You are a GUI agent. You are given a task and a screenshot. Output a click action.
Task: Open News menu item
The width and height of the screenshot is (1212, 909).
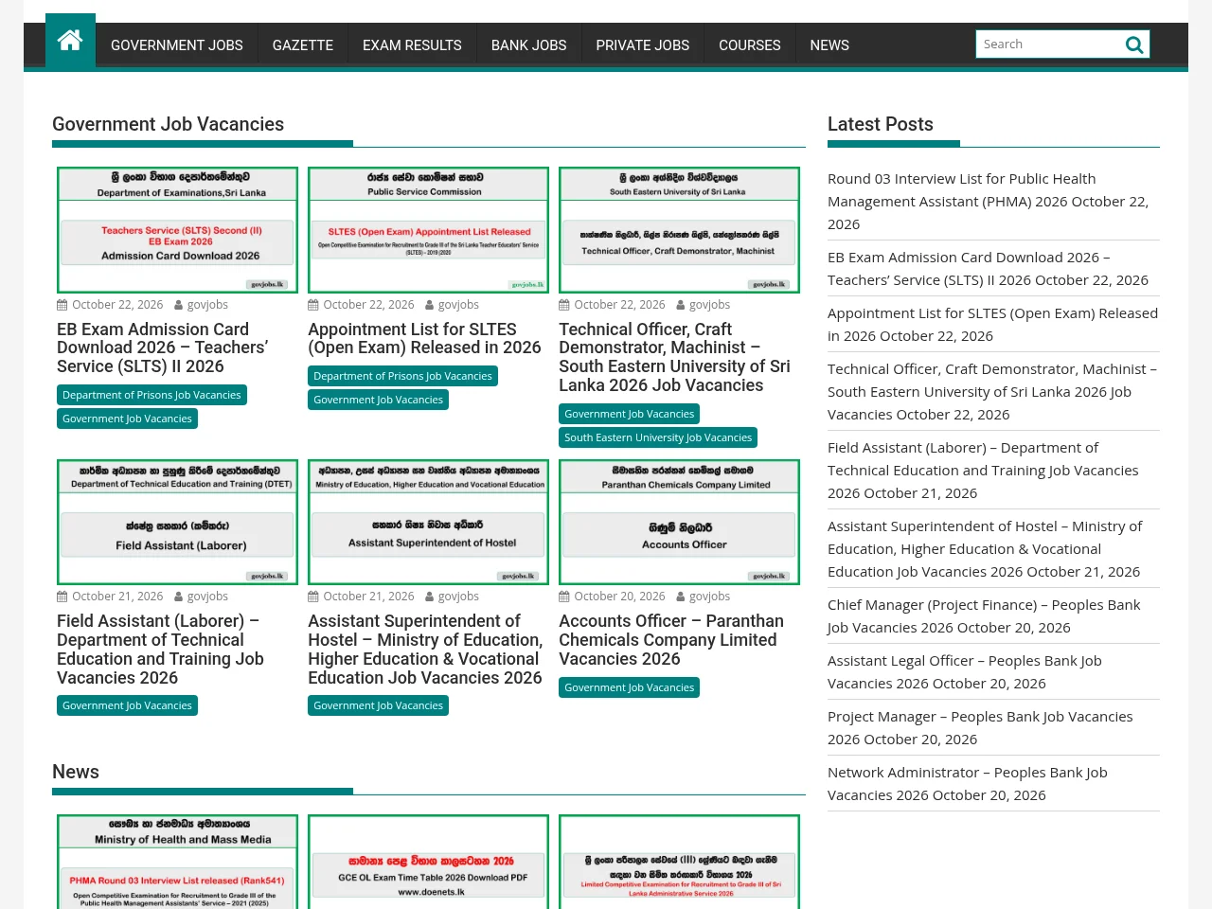[x=829, y=45]
